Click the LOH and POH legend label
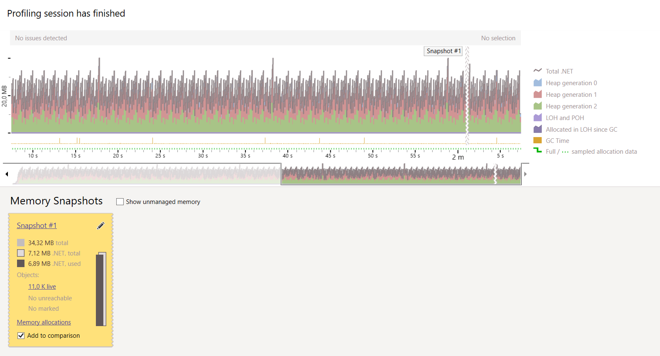Viewport: 660px width, 356px height. point(565,118)
